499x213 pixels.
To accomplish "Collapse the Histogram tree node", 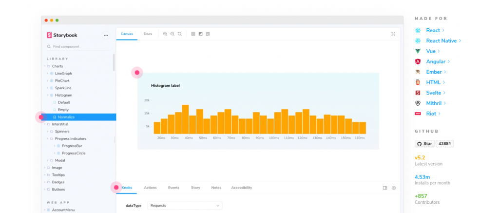I will coord(48,95).
